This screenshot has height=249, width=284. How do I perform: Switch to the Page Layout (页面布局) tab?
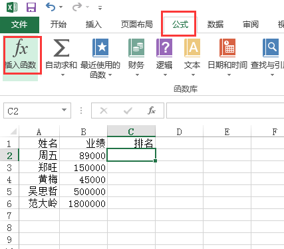pos(137,25)
